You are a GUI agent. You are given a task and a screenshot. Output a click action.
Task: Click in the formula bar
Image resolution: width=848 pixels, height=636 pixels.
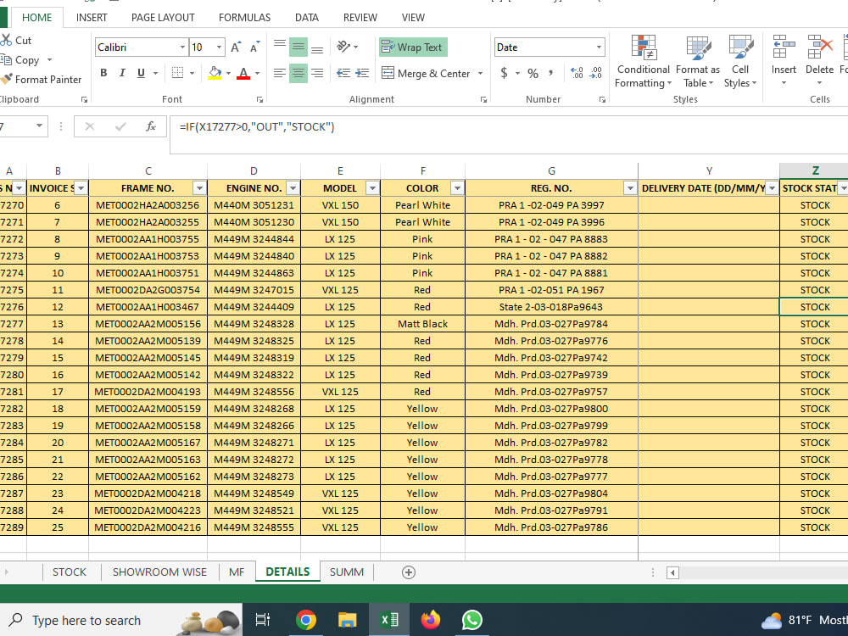[x=508, y=135]
